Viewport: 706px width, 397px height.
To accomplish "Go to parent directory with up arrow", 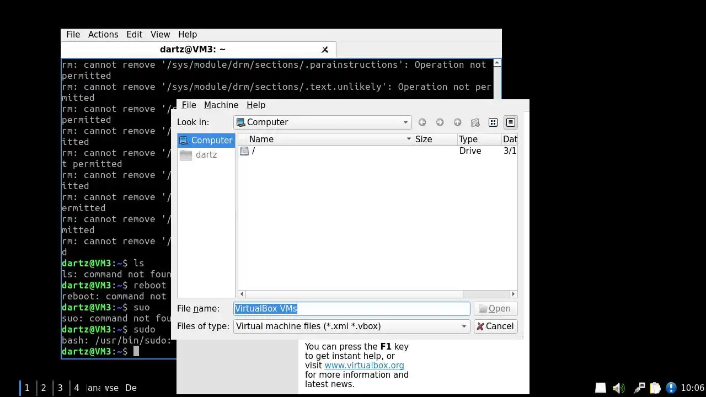I will point(457,122).
